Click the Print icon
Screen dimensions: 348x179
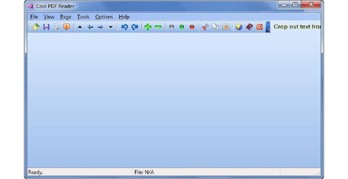click(x=57, y=27)
